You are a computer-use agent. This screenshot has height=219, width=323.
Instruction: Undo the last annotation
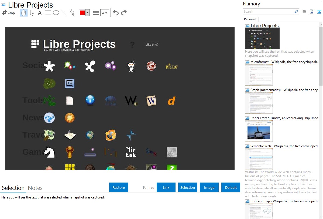point(116,13)
